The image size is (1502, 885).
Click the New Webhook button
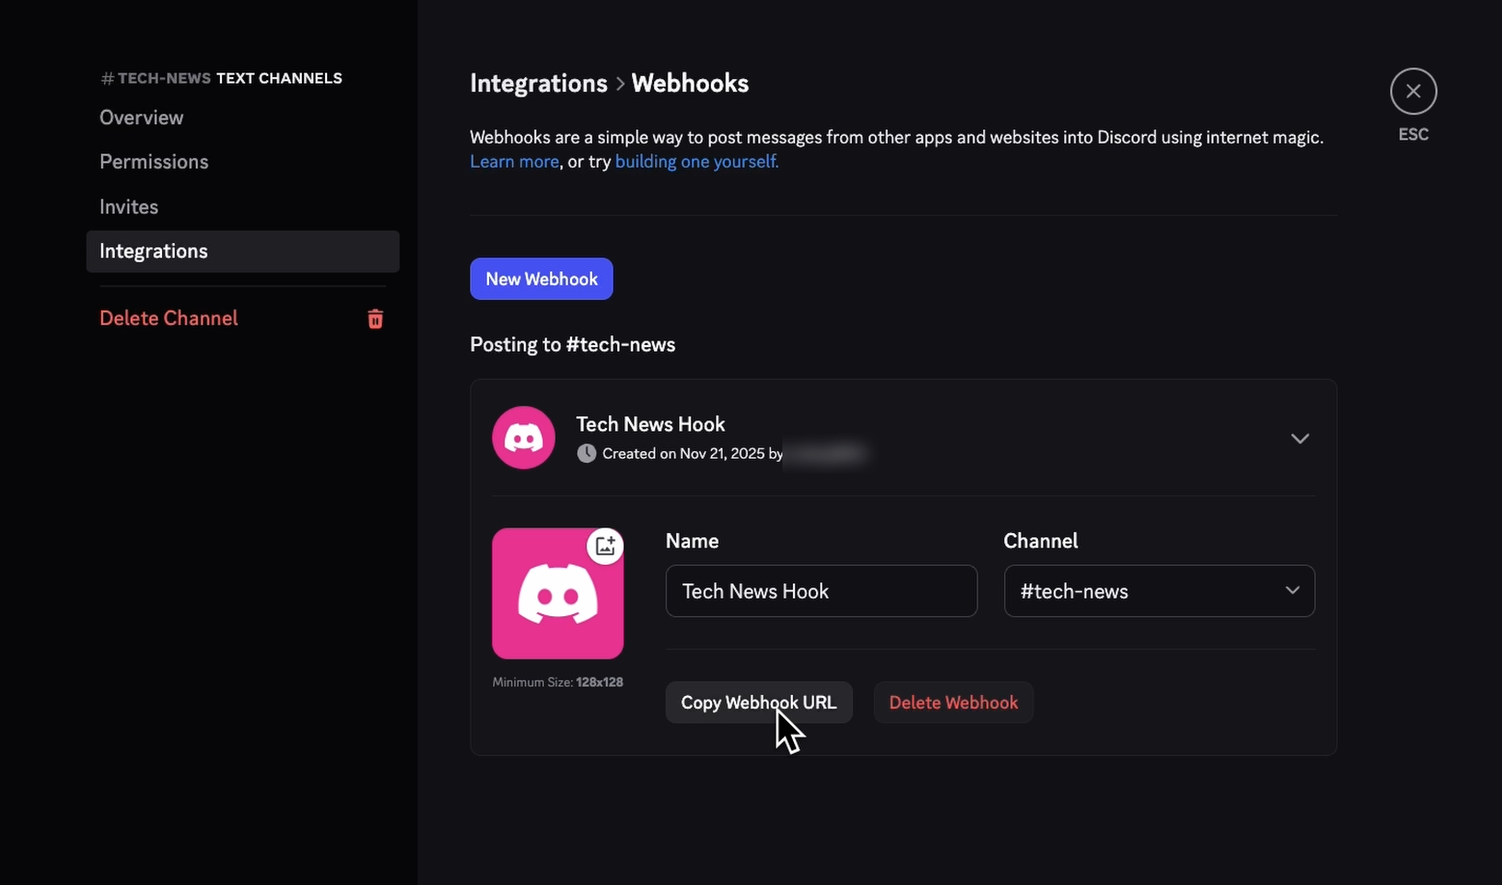(x=541, y=279)
